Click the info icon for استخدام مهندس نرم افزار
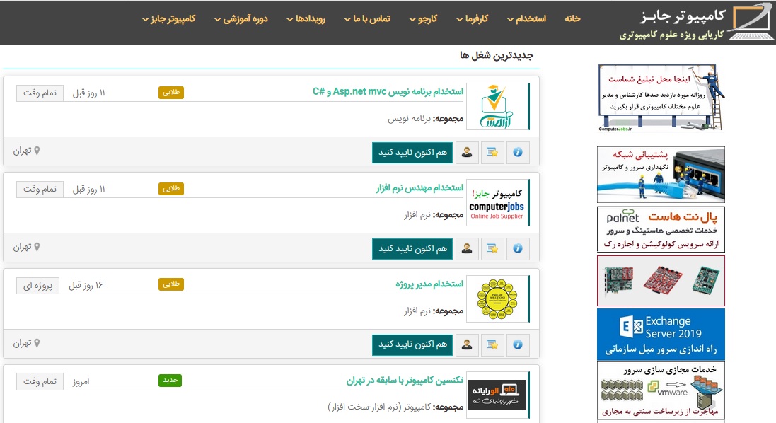Image resolution: width=776 pixels, height=423 pixels. [518, 248]
